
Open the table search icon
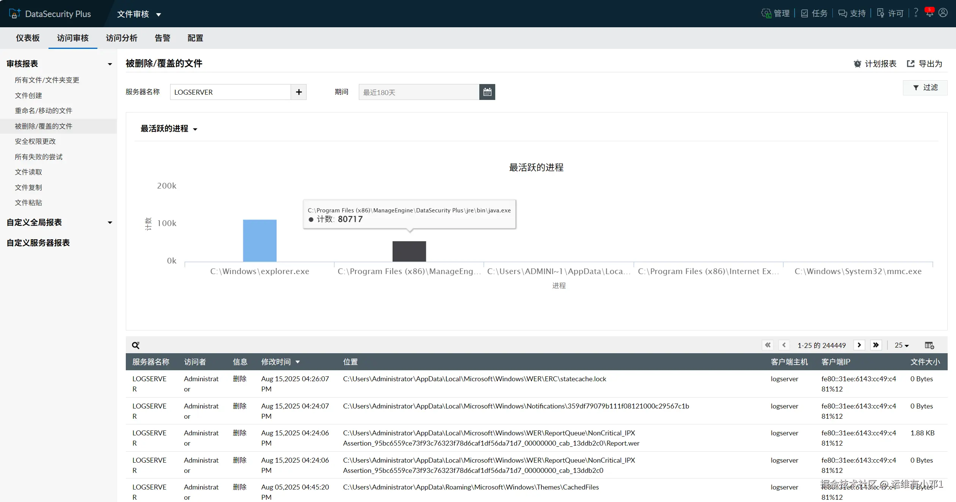[136, 345]
